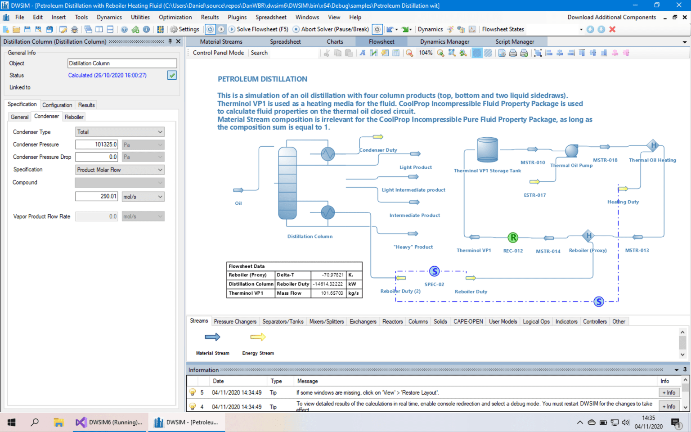Select the Paste icon on the flowsheet toolbar
Screen dimensions: 691x432
point(349,53)
